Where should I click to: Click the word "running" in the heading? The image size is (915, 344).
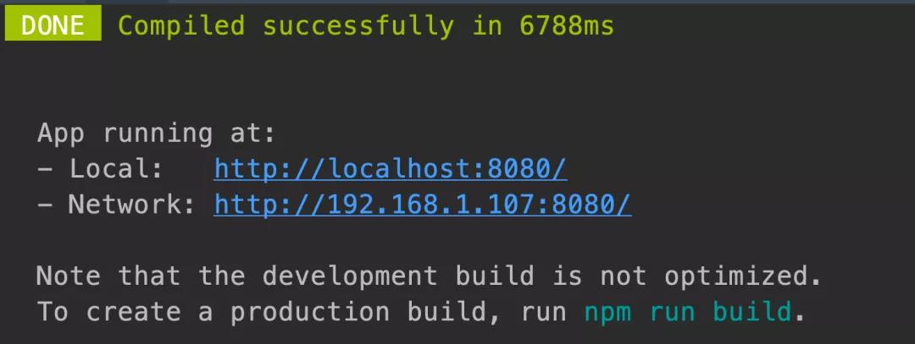(x=158, y=135)
